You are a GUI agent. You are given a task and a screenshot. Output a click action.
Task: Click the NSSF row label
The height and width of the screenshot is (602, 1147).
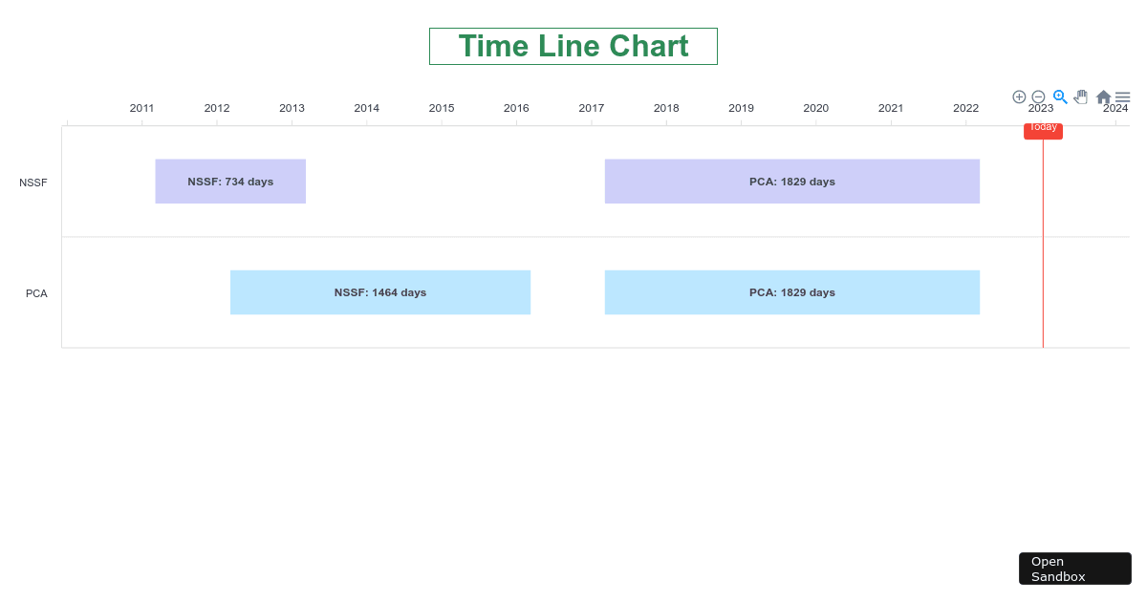[x=32, y=183]
